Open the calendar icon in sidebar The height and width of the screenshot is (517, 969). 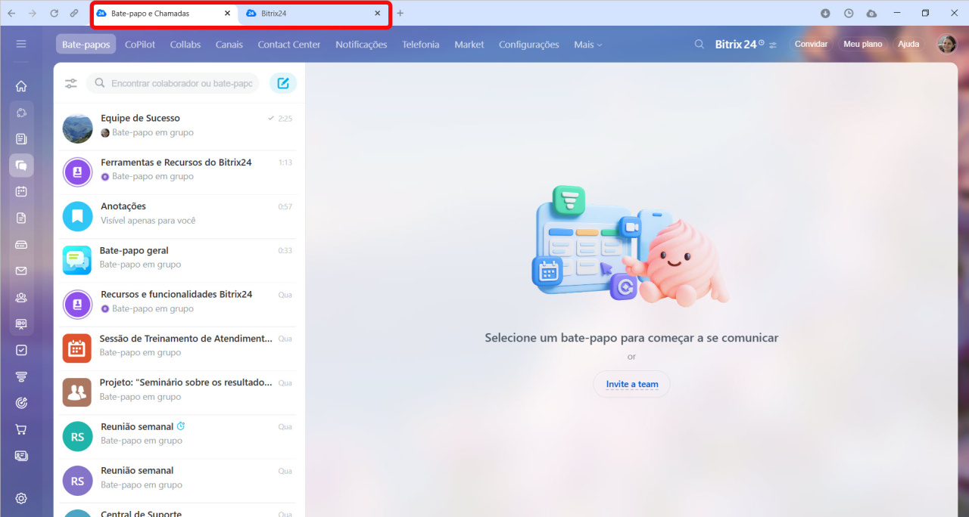point(21,192)
